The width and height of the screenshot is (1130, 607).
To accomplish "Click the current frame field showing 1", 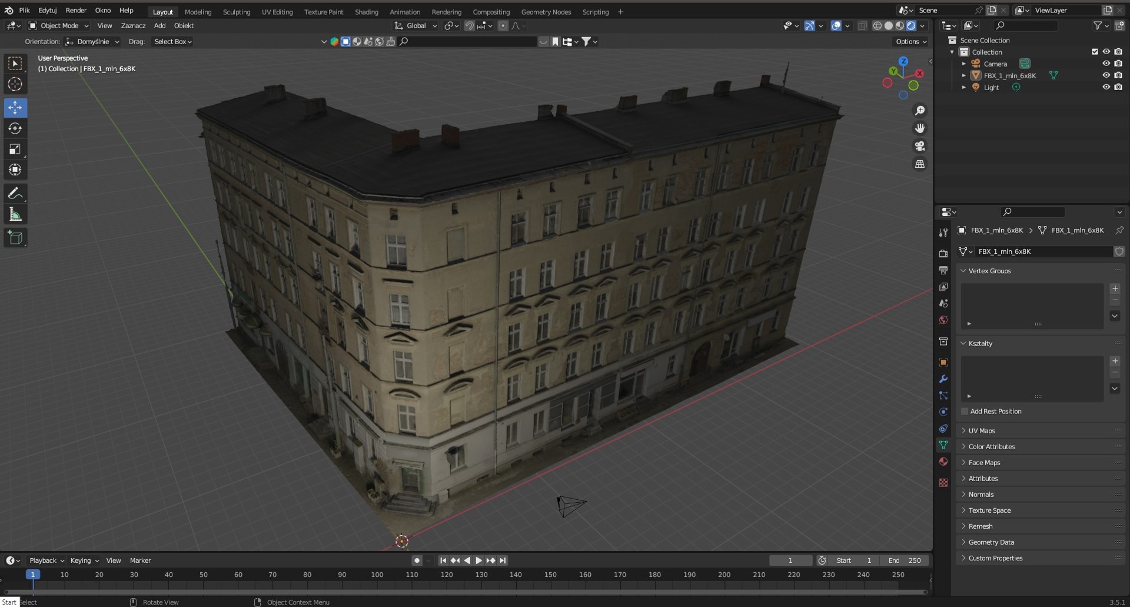I will 790,560.
